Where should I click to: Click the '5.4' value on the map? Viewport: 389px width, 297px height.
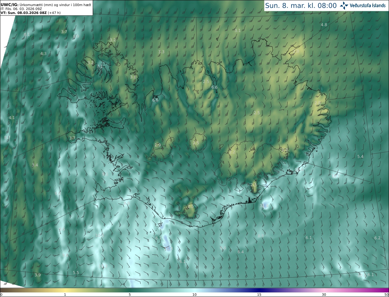(360, 156)
